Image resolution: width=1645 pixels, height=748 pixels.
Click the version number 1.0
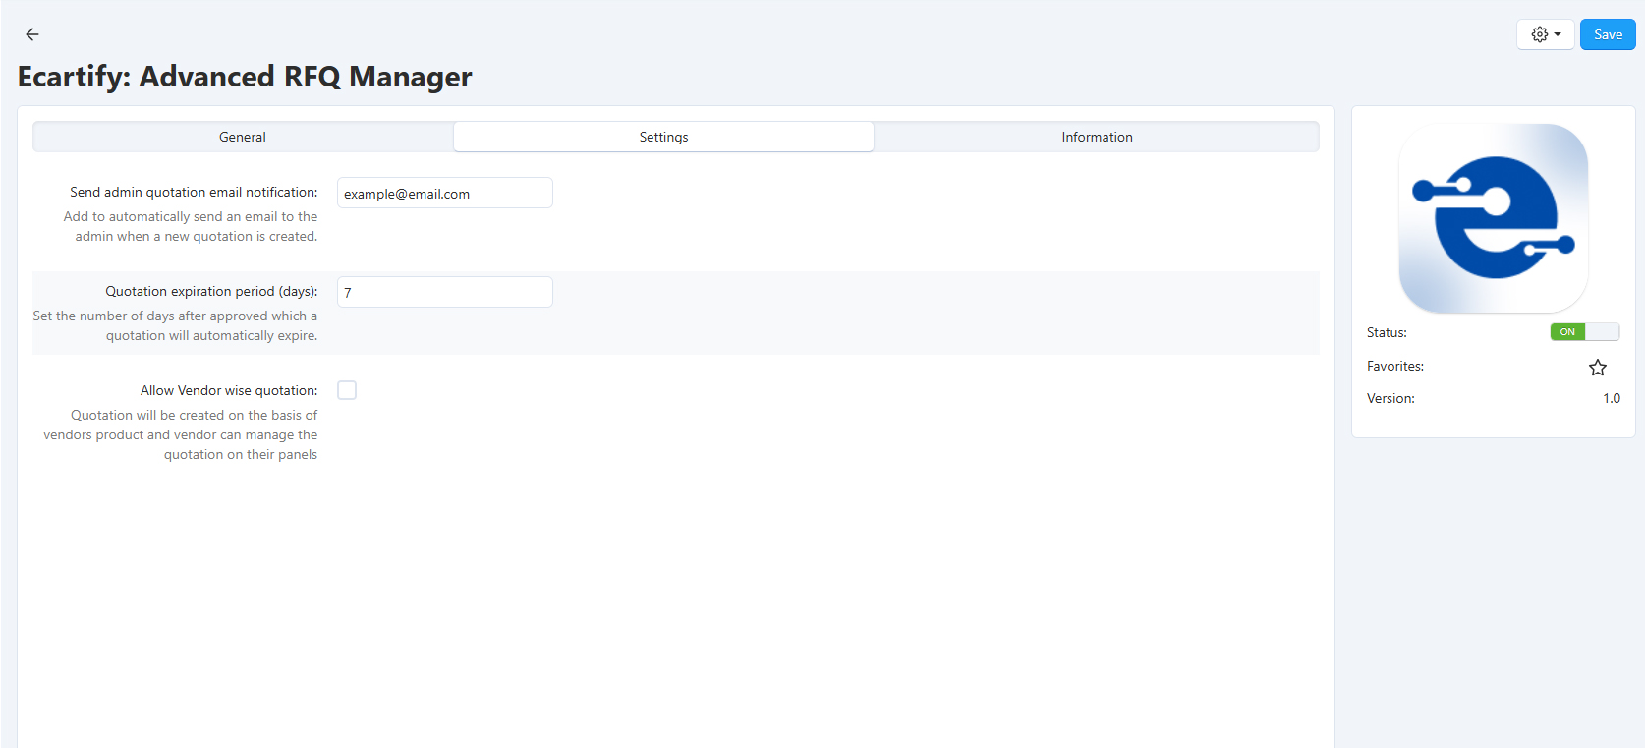coord(1612,399)
